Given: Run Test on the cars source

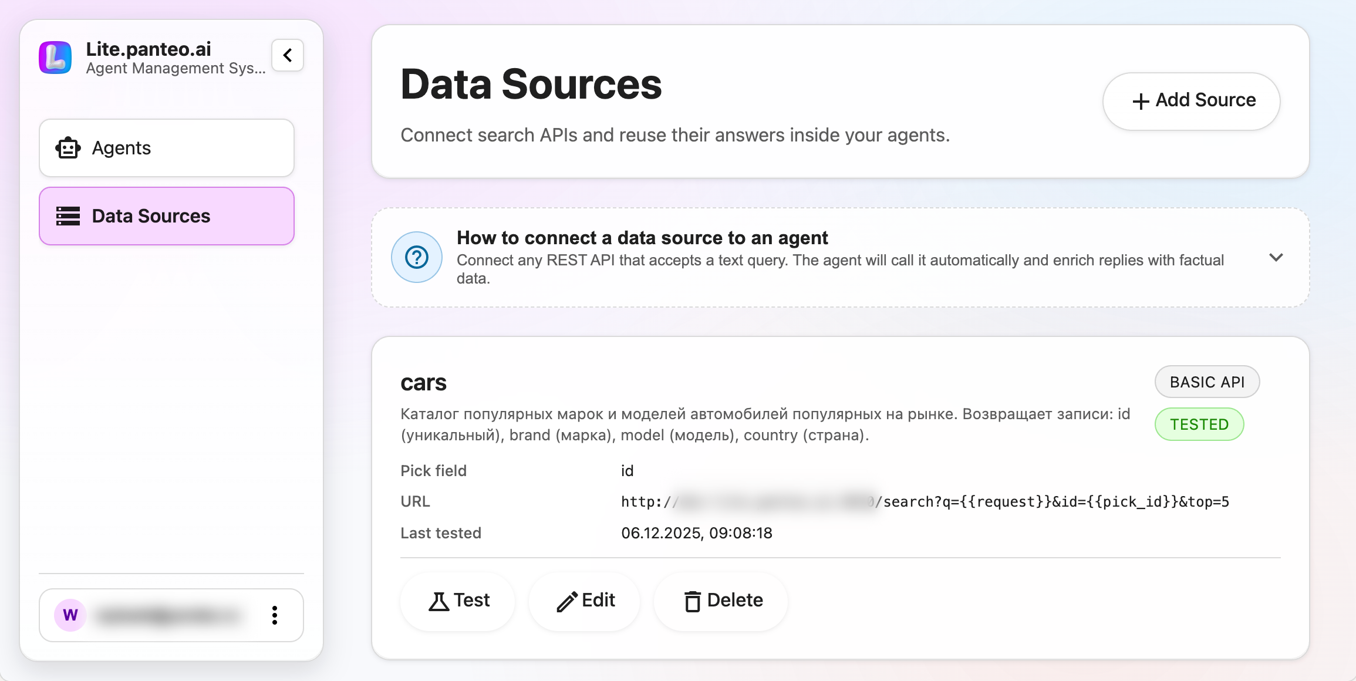Looking at the screenshot, I should tap(458, 601).
